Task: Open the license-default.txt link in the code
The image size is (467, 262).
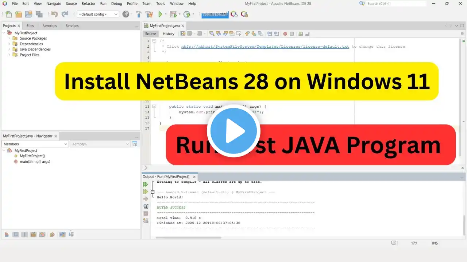Action: (265, 47)
